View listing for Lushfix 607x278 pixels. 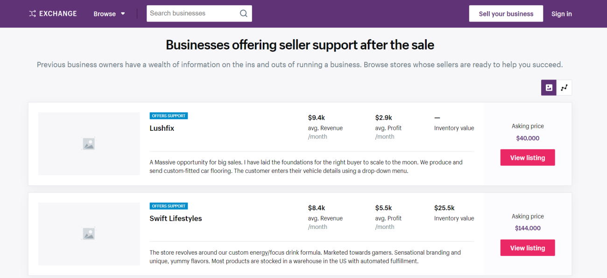point(527,157)
